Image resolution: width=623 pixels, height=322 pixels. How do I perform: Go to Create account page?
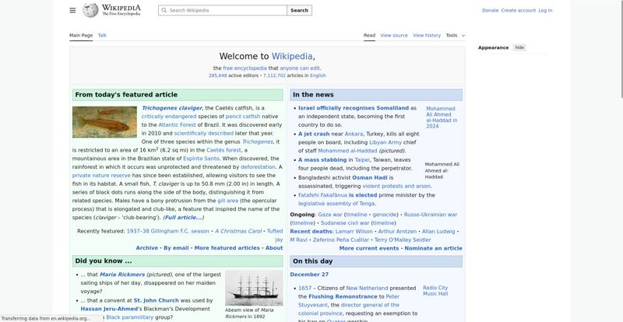[518, 11]
